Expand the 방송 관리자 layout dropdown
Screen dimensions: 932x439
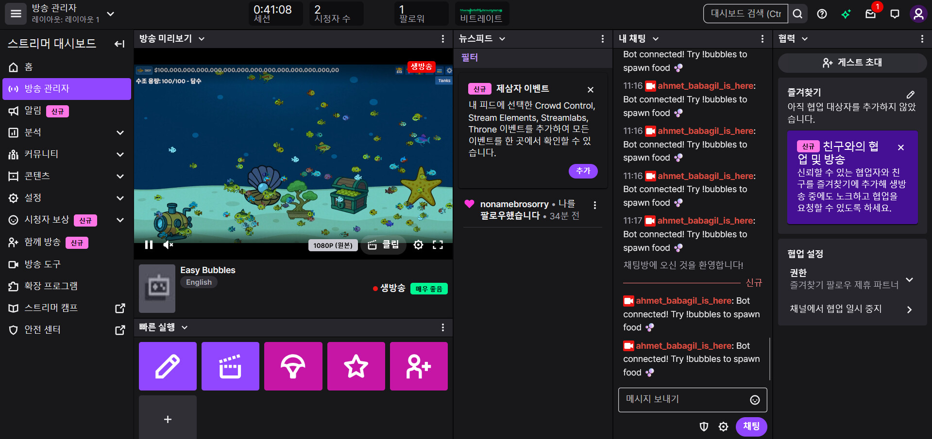[111, 14]
